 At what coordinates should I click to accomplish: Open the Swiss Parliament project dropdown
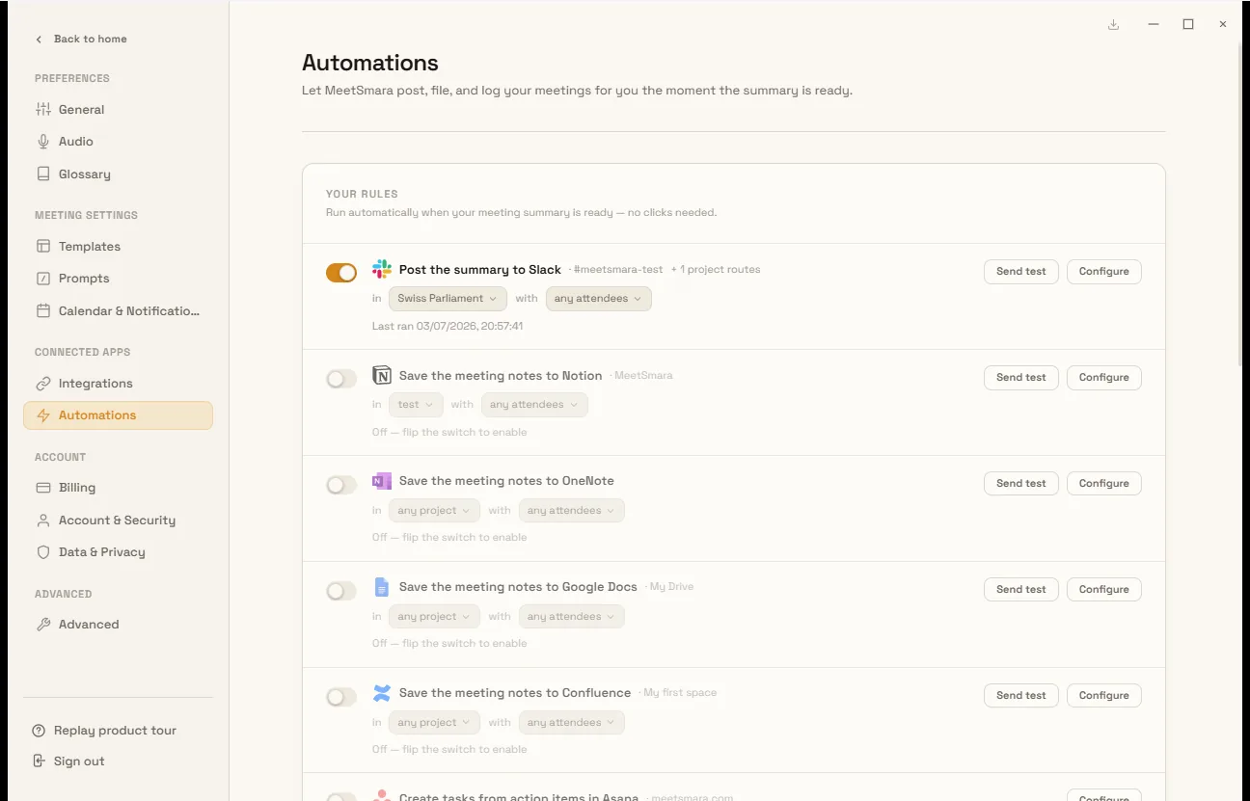tap(448, 299)
